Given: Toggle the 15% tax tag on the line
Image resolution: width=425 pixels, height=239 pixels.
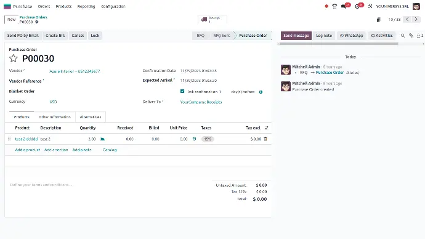Looking at the screenshot, I should point(208,139).
